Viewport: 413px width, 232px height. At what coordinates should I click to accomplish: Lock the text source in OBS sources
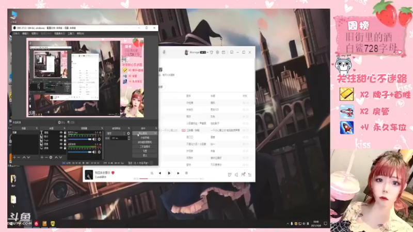(x=65, y=132)
